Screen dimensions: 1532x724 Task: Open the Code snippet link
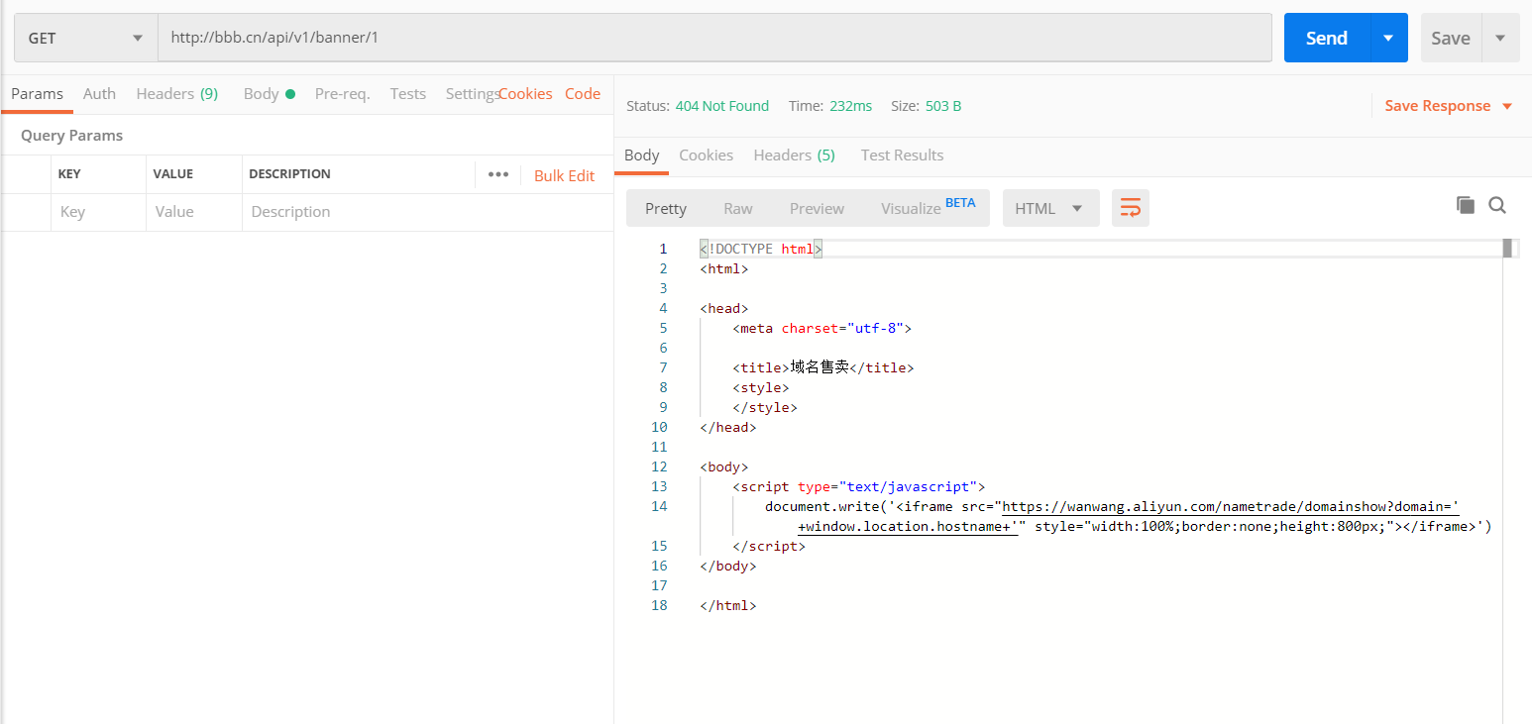coord(583,94)
